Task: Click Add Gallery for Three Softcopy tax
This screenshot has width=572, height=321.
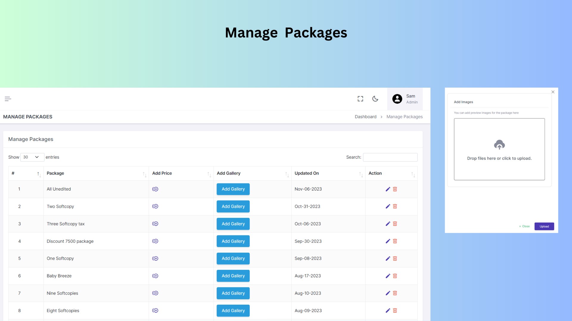Action: pos(233,224)
